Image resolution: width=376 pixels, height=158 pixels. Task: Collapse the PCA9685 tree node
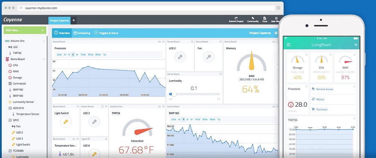click(10, 151)
